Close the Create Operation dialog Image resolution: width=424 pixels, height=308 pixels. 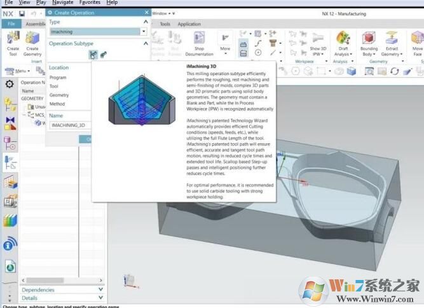pos(146,13)
